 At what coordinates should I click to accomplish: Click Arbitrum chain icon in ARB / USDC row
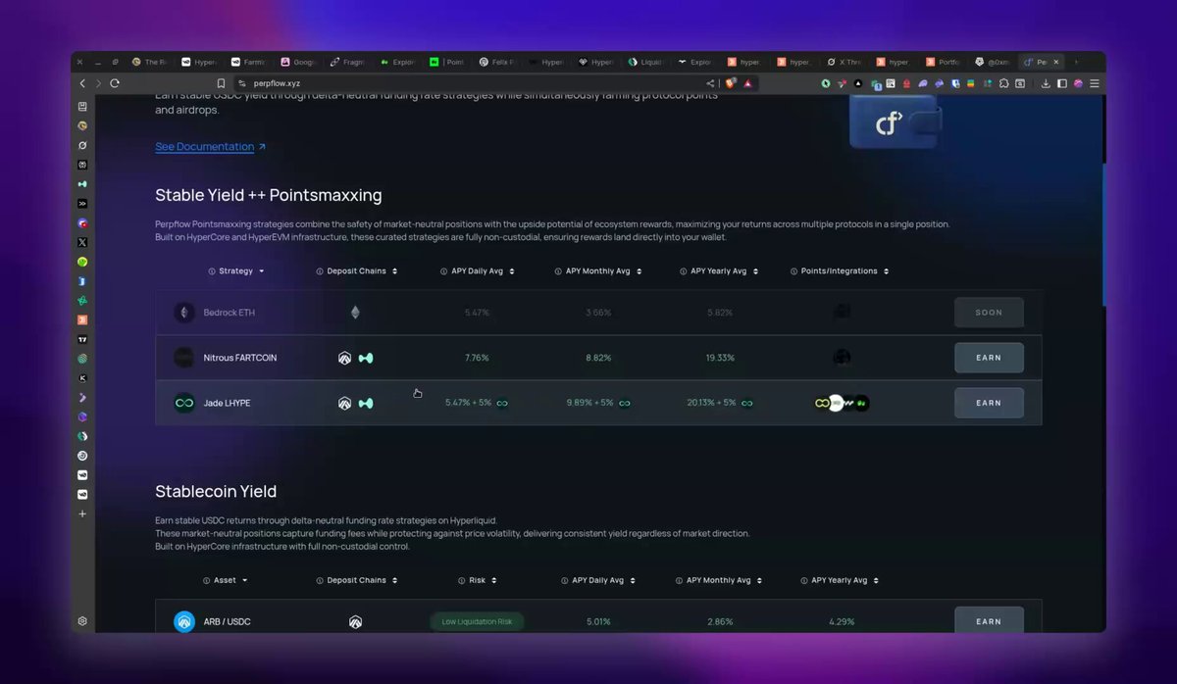(x=355, y=621)
